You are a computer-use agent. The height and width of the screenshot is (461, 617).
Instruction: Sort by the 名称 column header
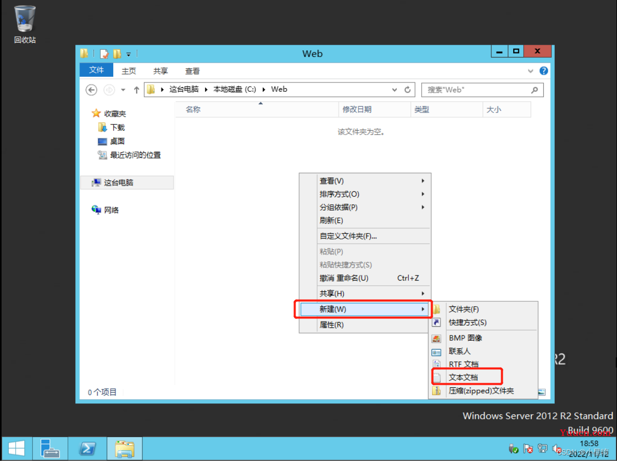point(257,109)
